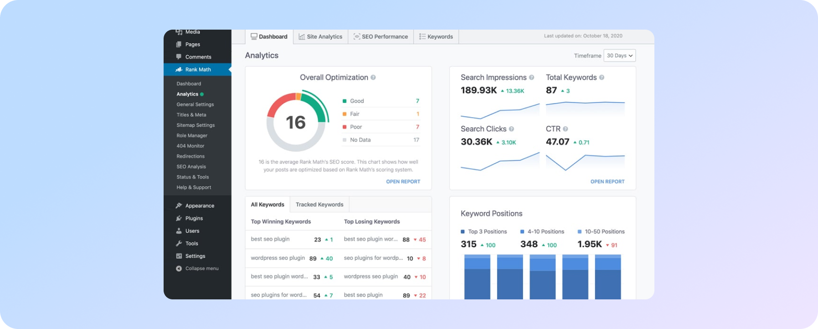The image size is (818, 329).
Task: Open the SEO Performance tab
Action: 381,37
